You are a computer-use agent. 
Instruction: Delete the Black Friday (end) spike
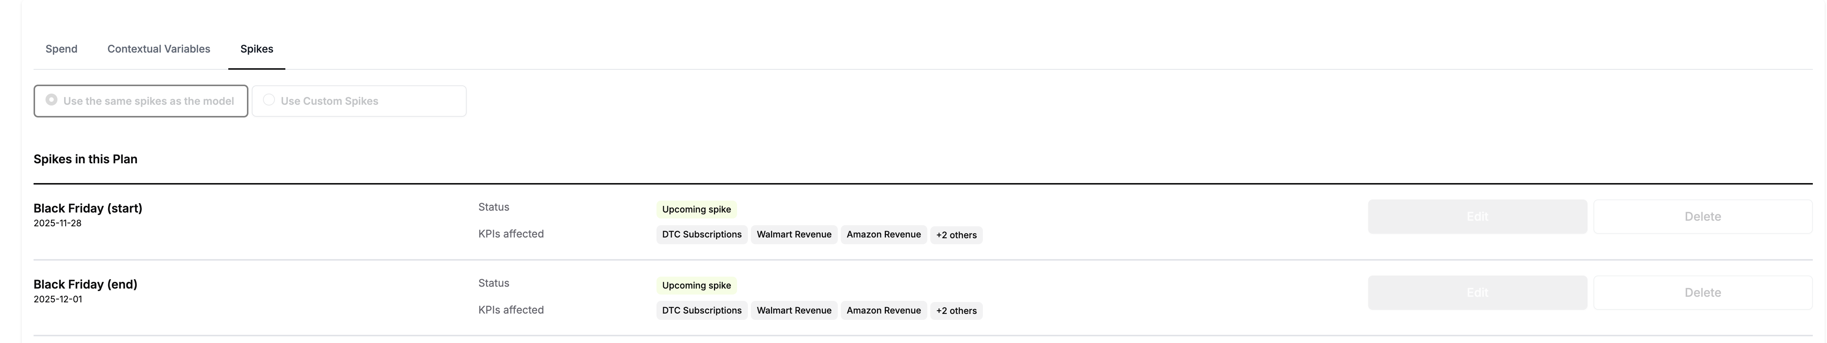pos(1702,293)
